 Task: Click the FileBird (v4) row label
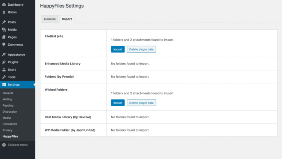[x=54, y=36]
